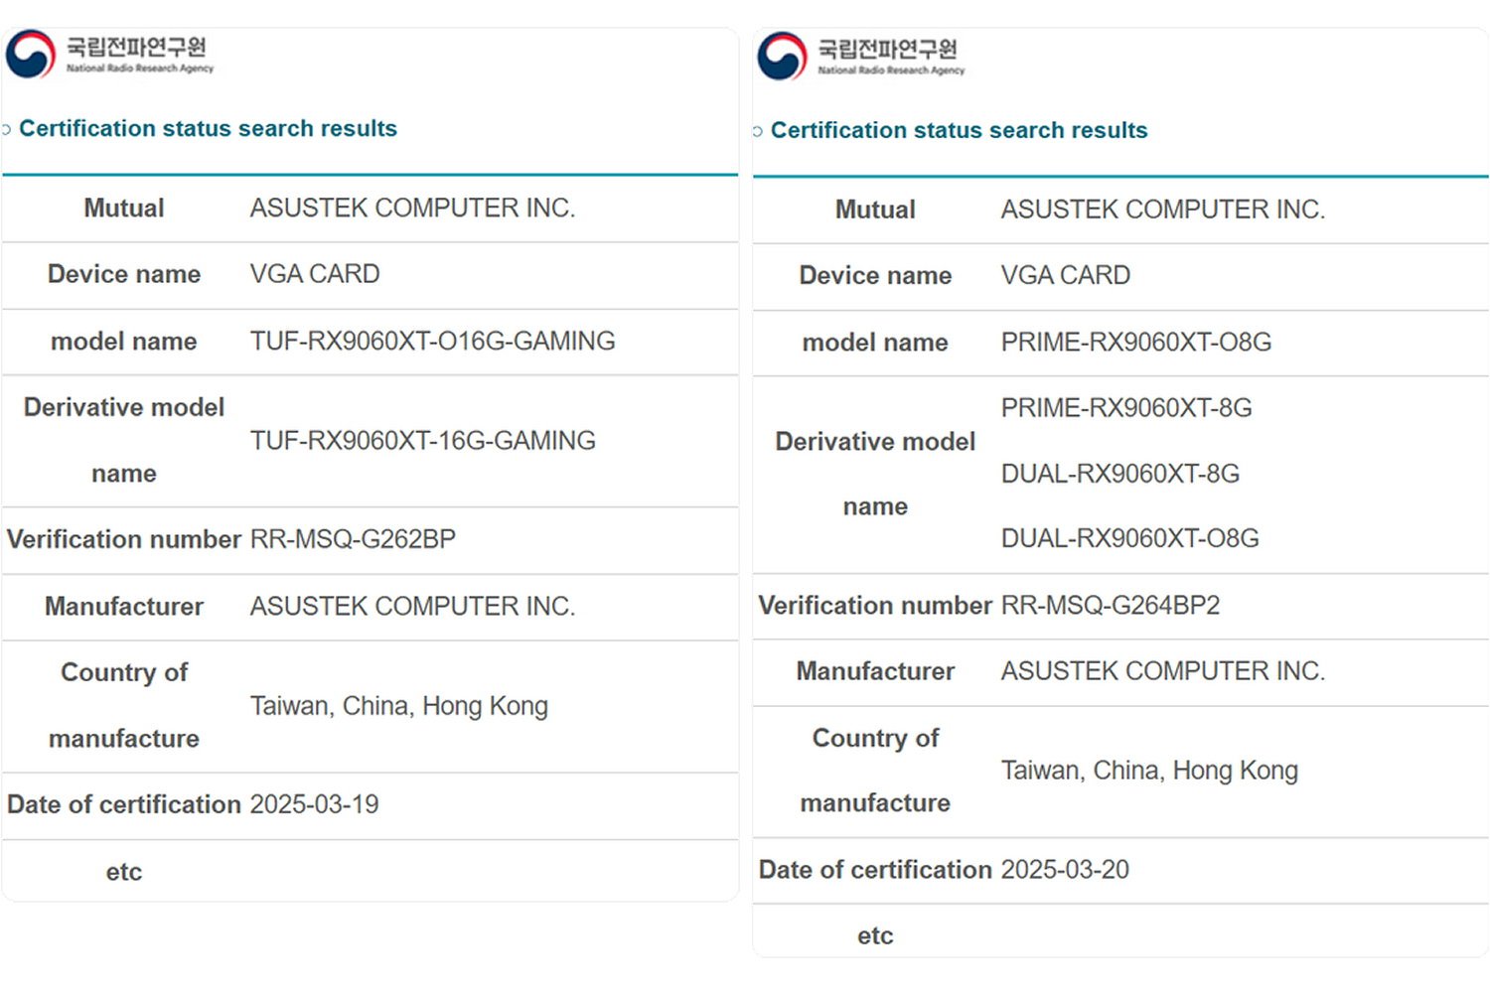Click the 'model name' label in left panel
Screen dimensions: 1490x993
point(124,341)
